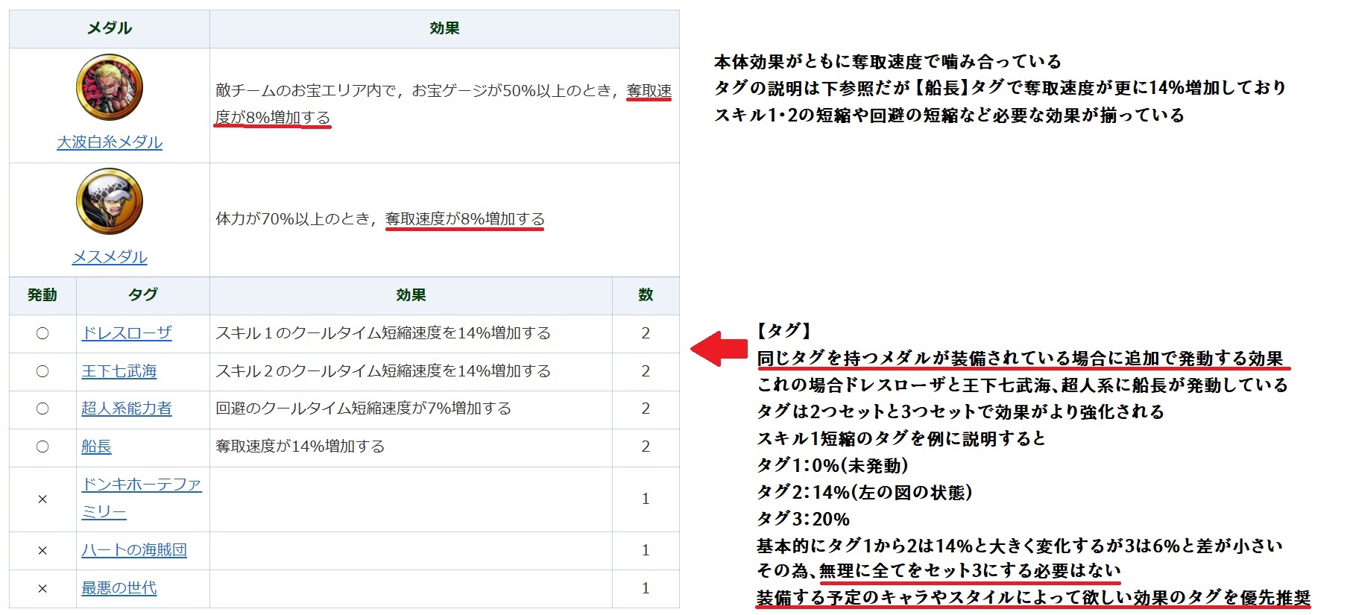Click the ○ mark in the ドレスローザ row
This screenshot has width=1350, height=615.
[42, 333]
